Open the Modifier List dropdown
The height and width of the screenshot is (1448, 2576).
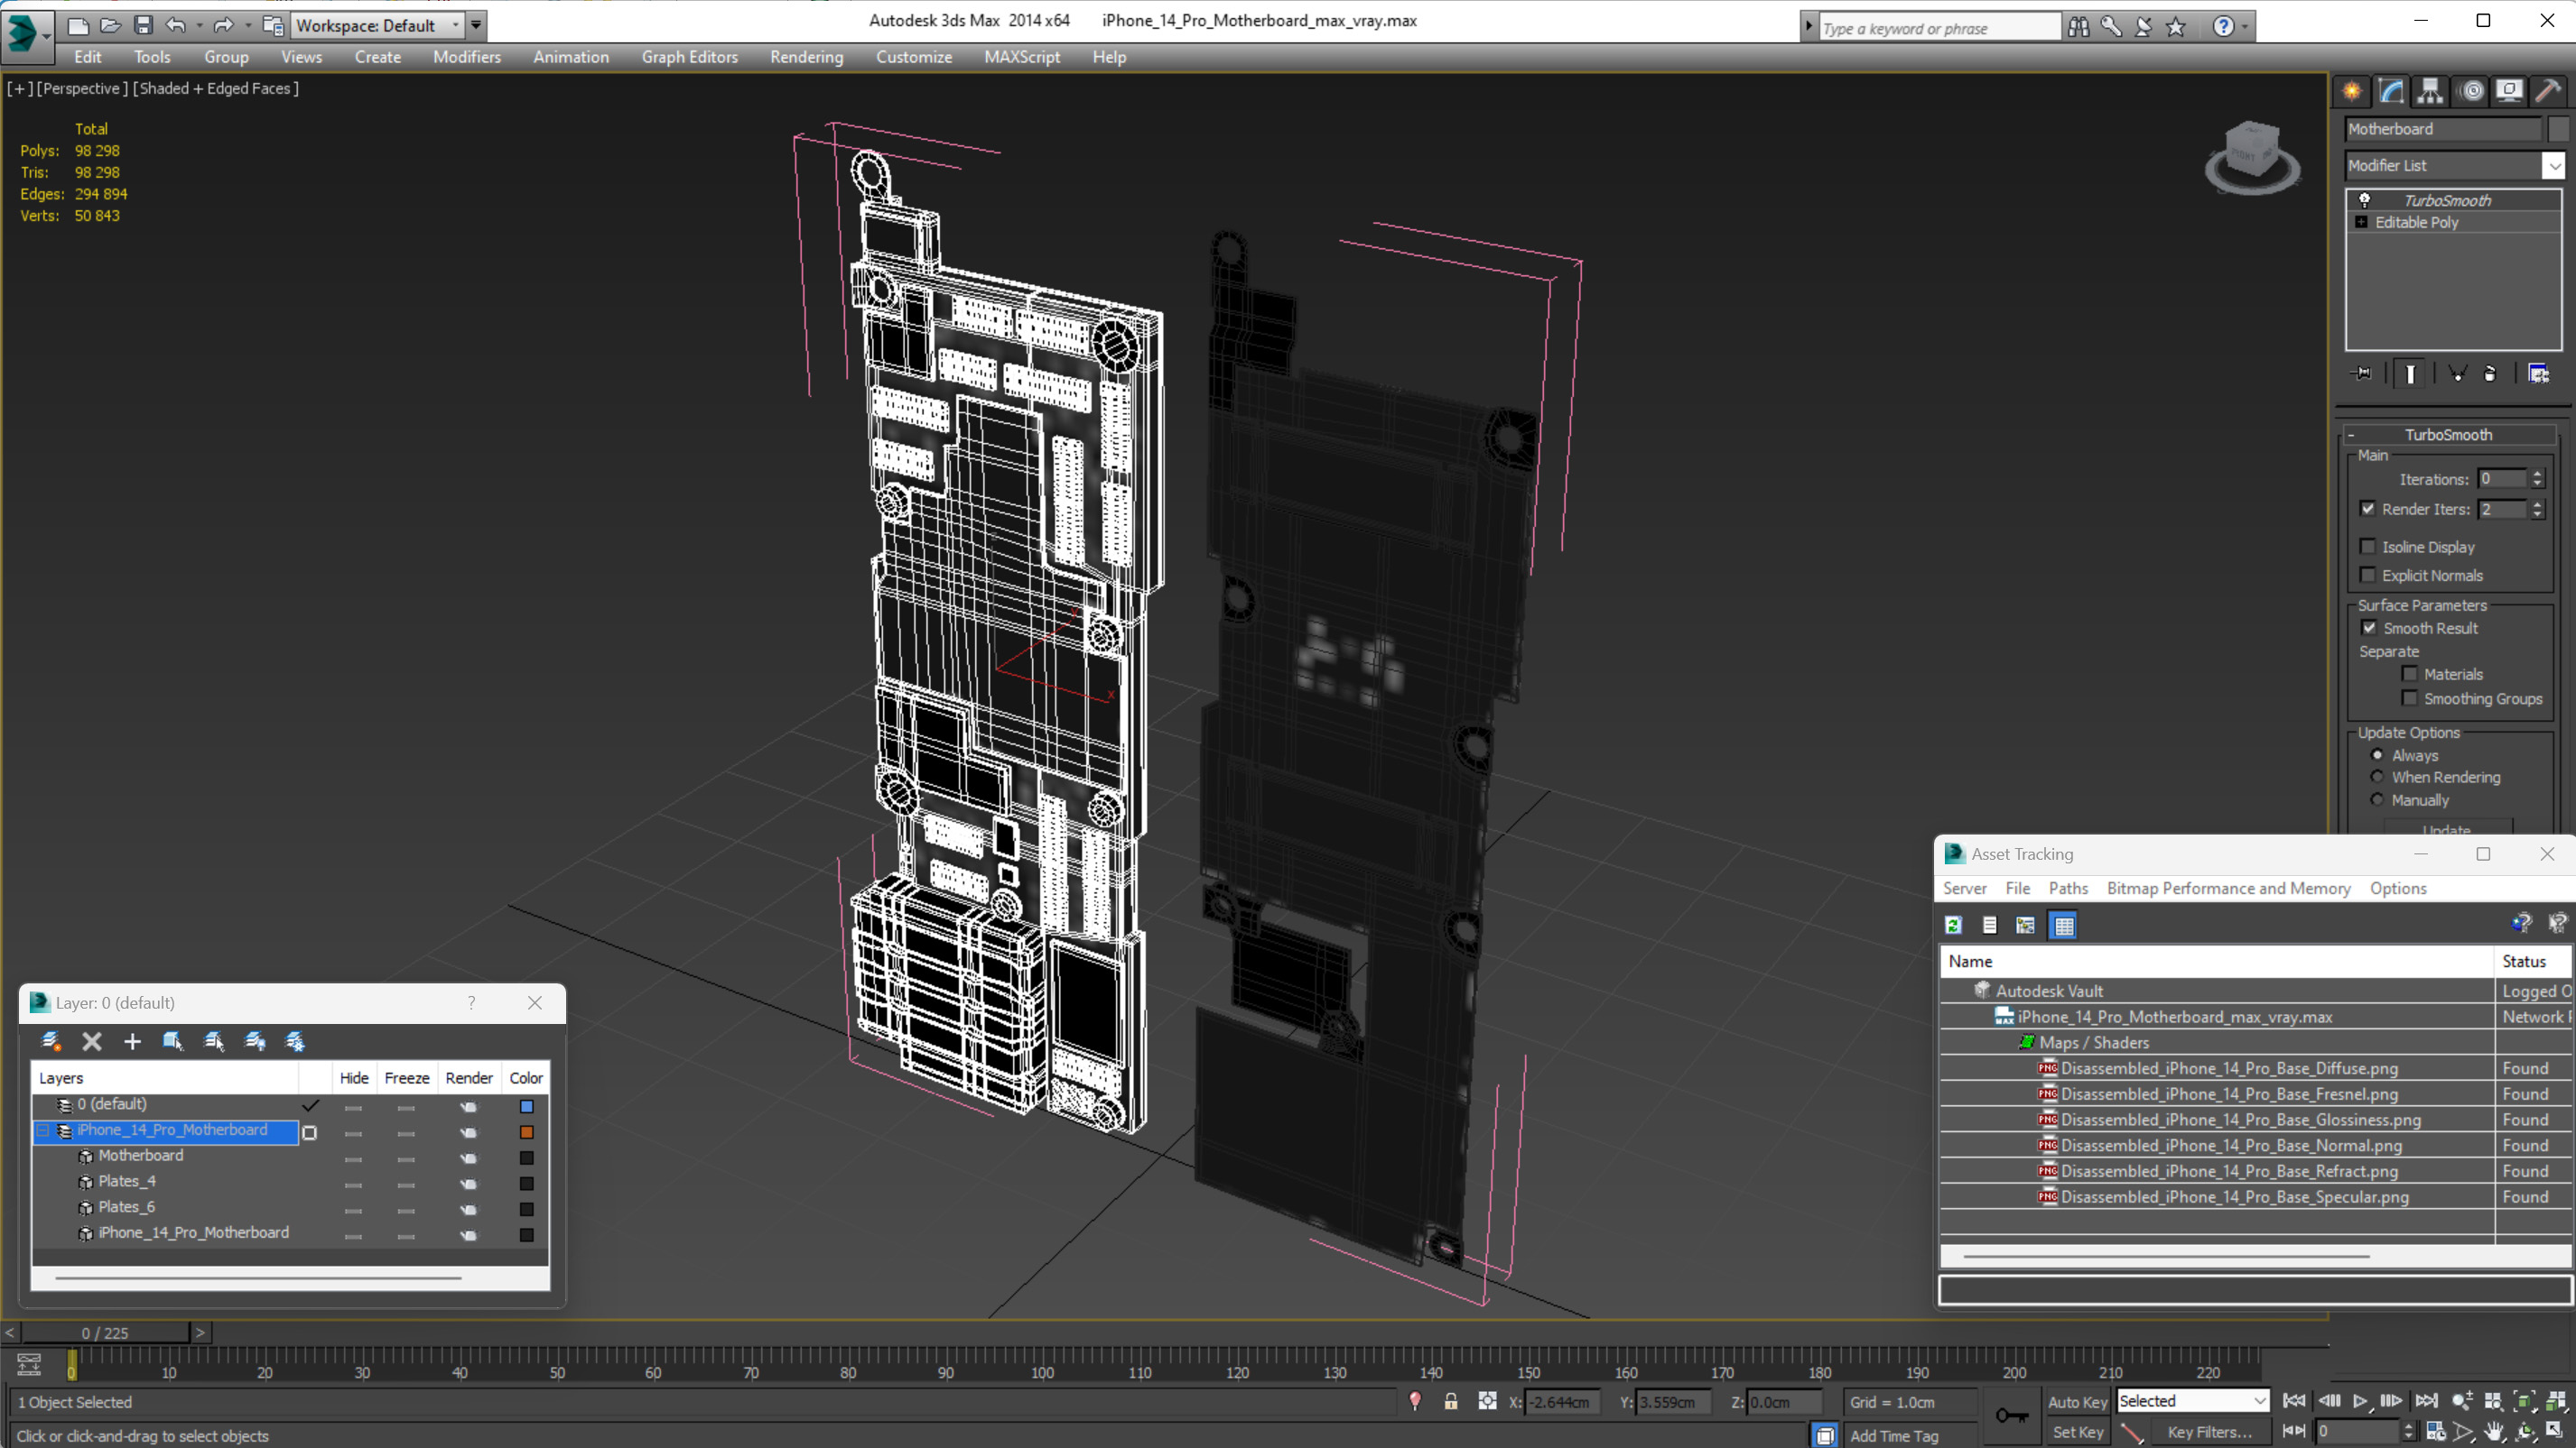click(2553, 166)
